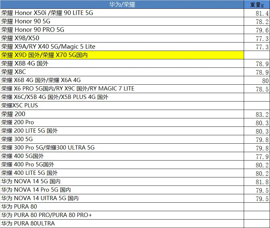This screenshot has width=270, height=228.
Task: Click the 华为 NOVA 14 5G 国内 cell
Action: (x=122, y=182)
